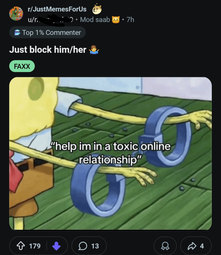Give an award using the award icon
Viewport: 221px width, 255px height.
pos(165,246)
